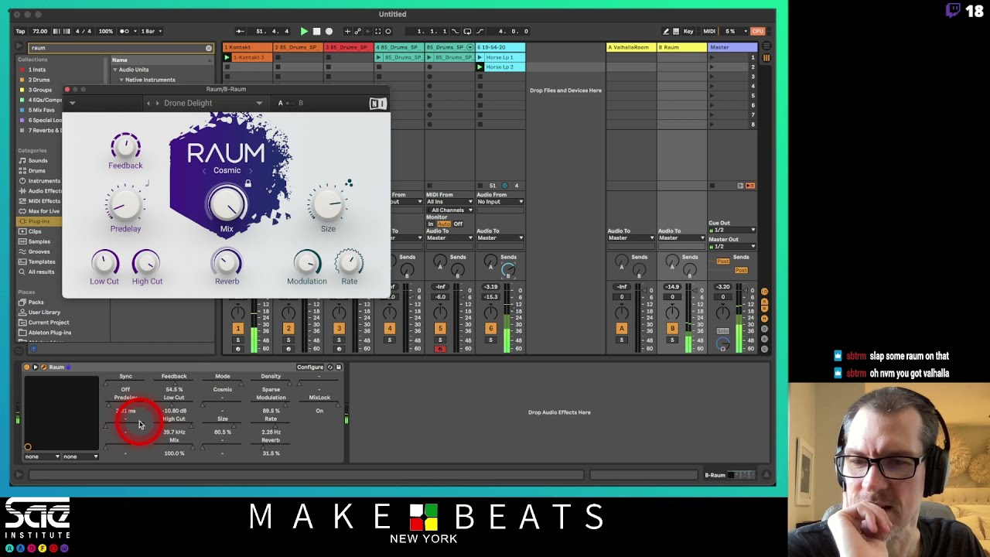Adjust the Size knob in Raum
990x557 pixels.
tap(328, 204)
